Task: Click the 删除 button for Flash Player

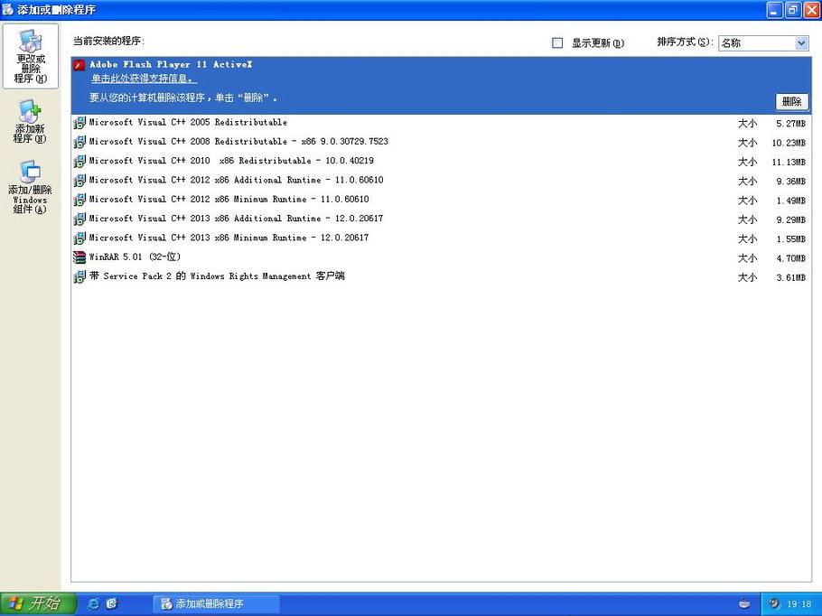Action: [791, 101]
